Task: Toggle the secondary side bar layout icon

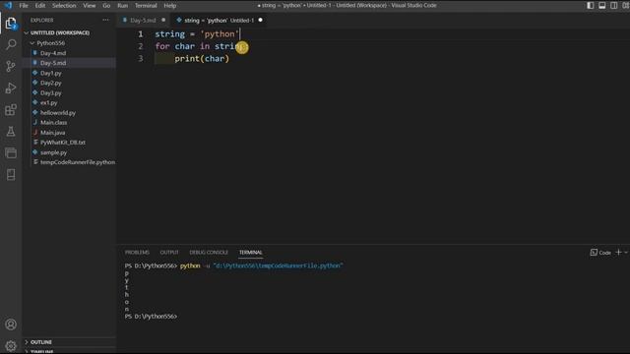Action: point(614,6)
